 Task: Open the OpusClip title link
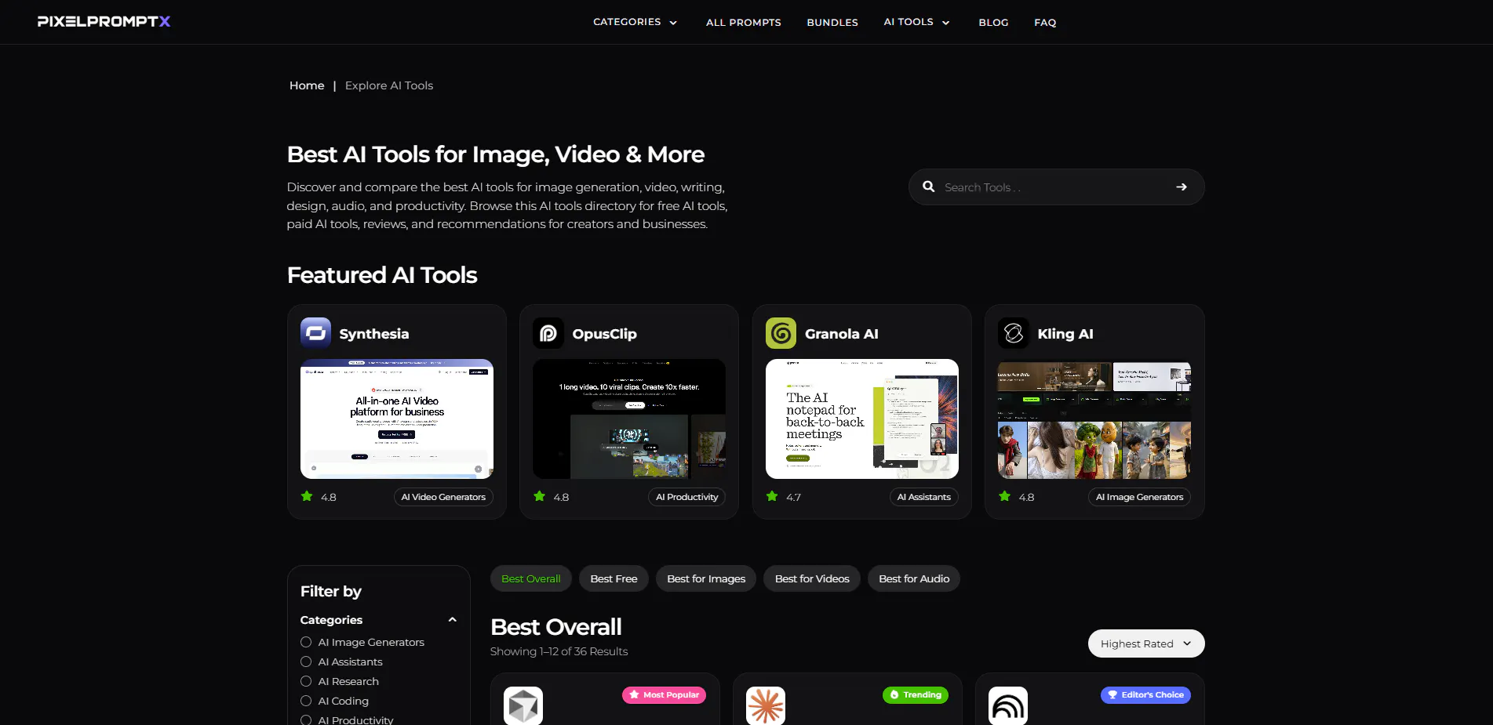pos(605,334)
